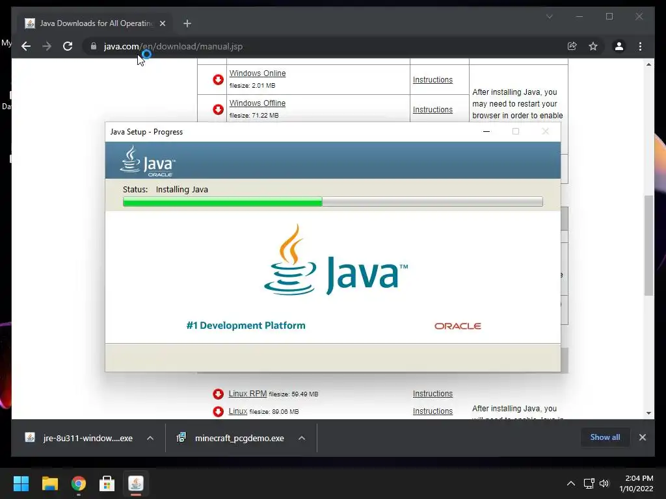Click the 'filesize: 71.22 MB' text
This screenshot has height=499, width=666.
click(254, 116)
